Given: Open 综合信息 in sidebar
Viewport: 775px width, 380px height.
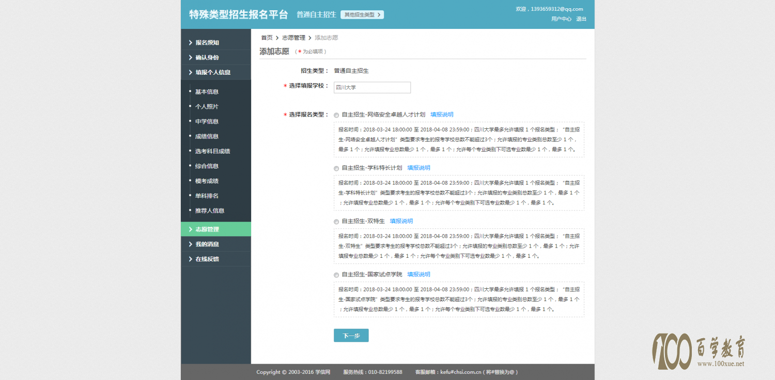Looking at the screenshot, I should coord(207,166).
